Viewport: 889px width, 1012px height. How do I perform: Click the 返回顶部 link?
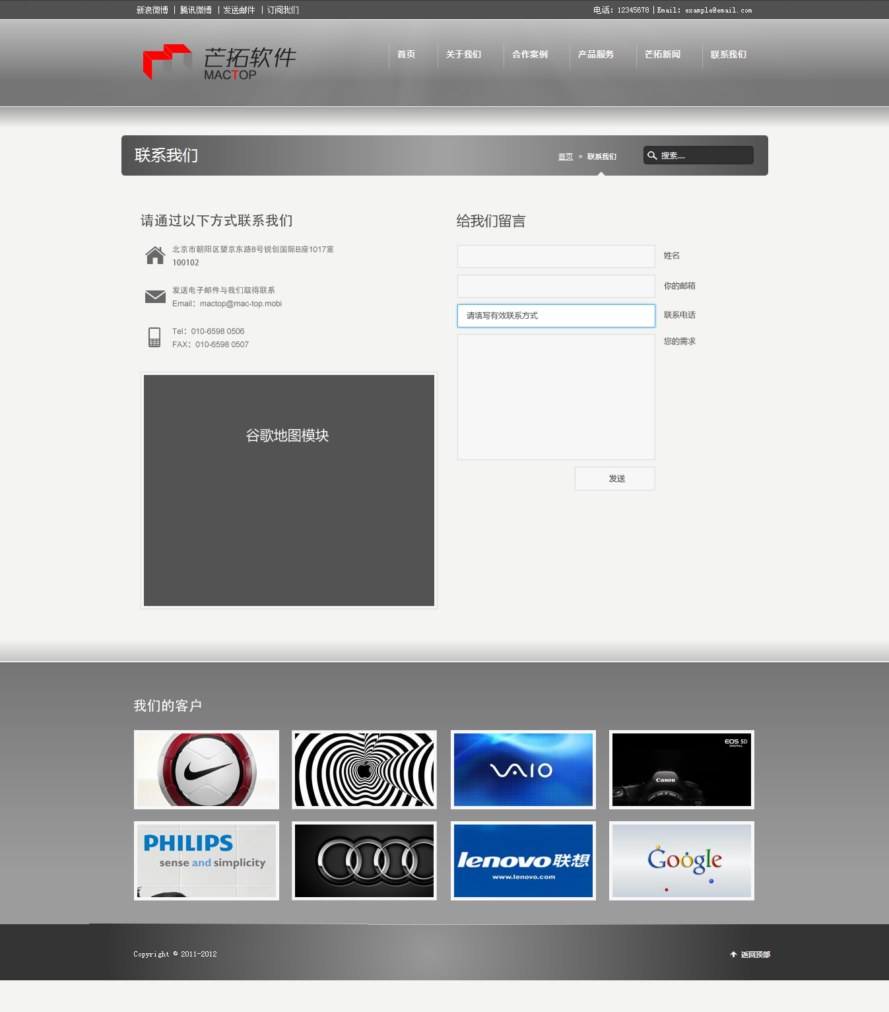(756, 955)
